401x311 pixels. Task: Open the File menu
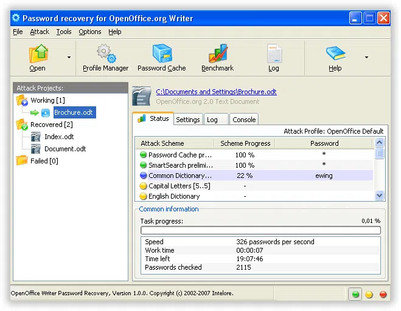coord(18,32)
